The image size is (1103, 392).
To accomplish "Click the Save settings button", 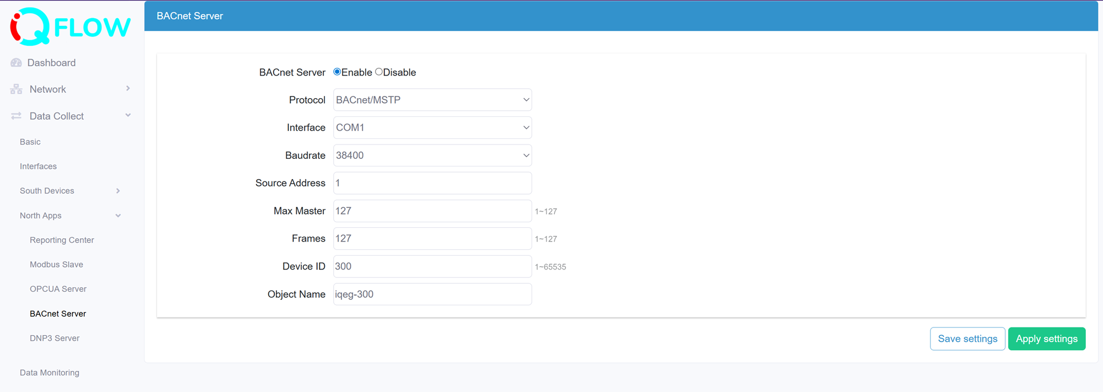I will coord(967,339).
